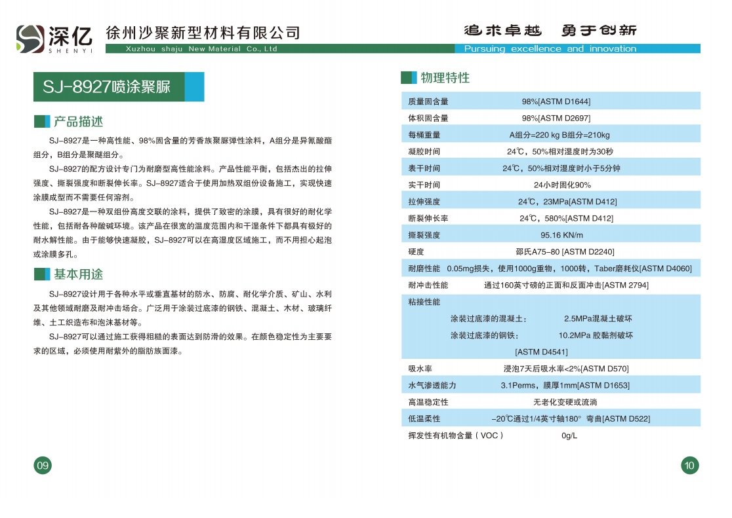732x518 pixels.
Task: Click page number 10 circle
Action: pyautogui.click(x=689, y=466)
